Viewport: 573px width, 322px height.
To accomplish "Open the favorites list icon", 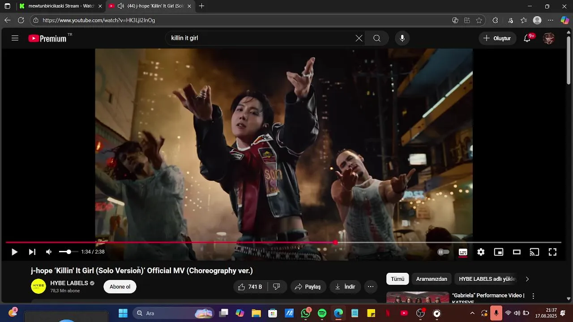I will coord(524,20).
